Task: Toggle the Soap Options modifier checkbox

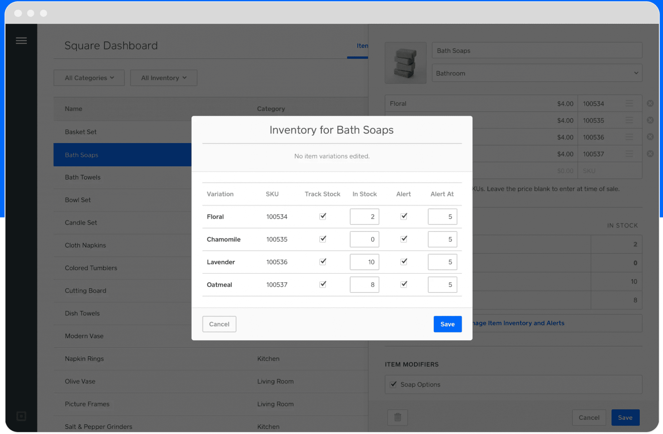Action: [x=393, y=384]
